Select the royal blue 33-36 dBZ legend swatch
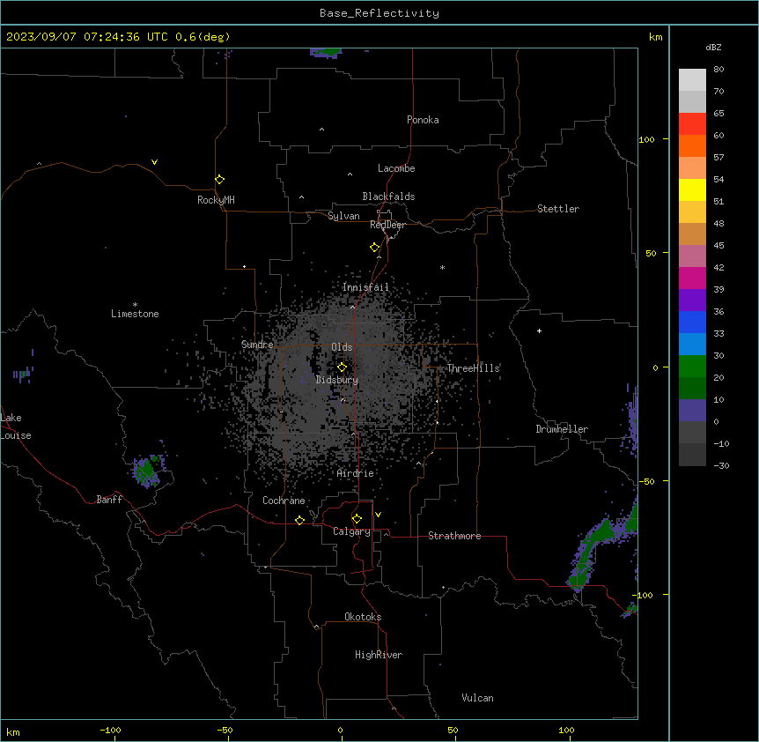Image resolution: width=759 pixels, height=742 pixels. tap(692, 322)
